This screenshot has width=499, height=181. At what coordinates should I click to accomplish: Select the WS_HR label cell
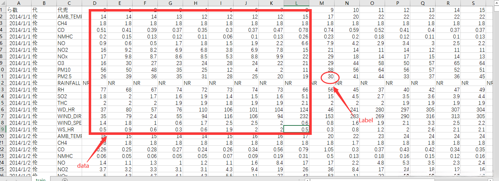click(69, 129)
